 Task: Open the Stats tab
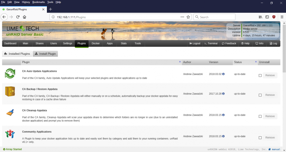[124, 43]
